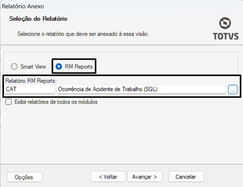Select the RM Reports radio button
The height and width of the screenshot is (187, 243).
click(x=59, y=66)
